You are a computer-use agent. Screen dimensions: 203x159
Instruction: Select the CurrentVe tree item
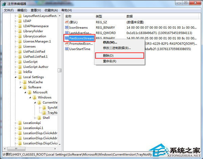tap(50, 103)
